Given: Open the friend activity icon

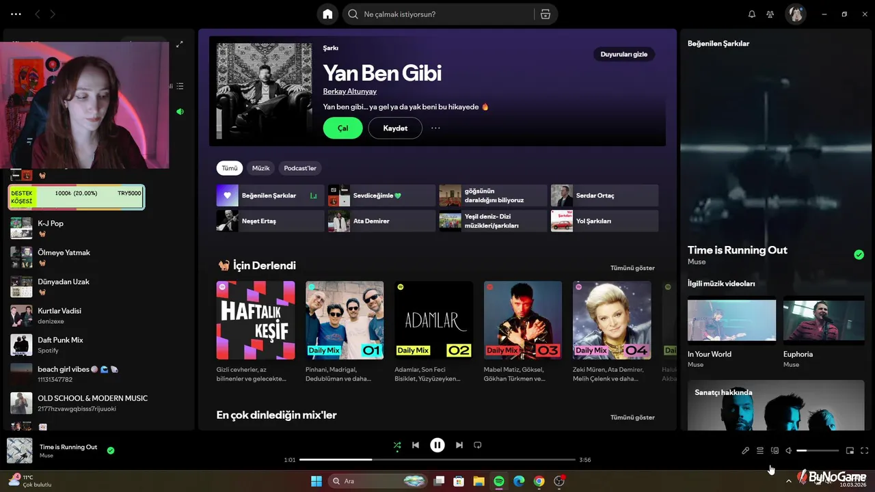Looking at the screenshot, I should [x=770, y=14].
